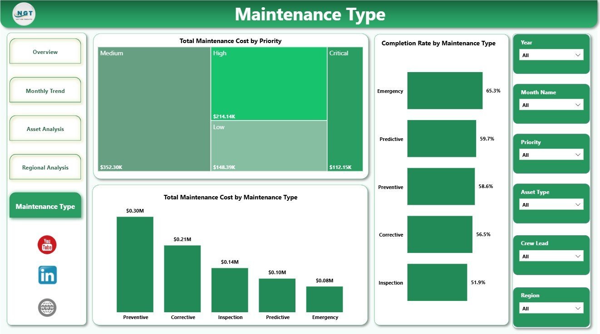Click the Maintenance Type header title
600x334 pixels.
point(310,15)
